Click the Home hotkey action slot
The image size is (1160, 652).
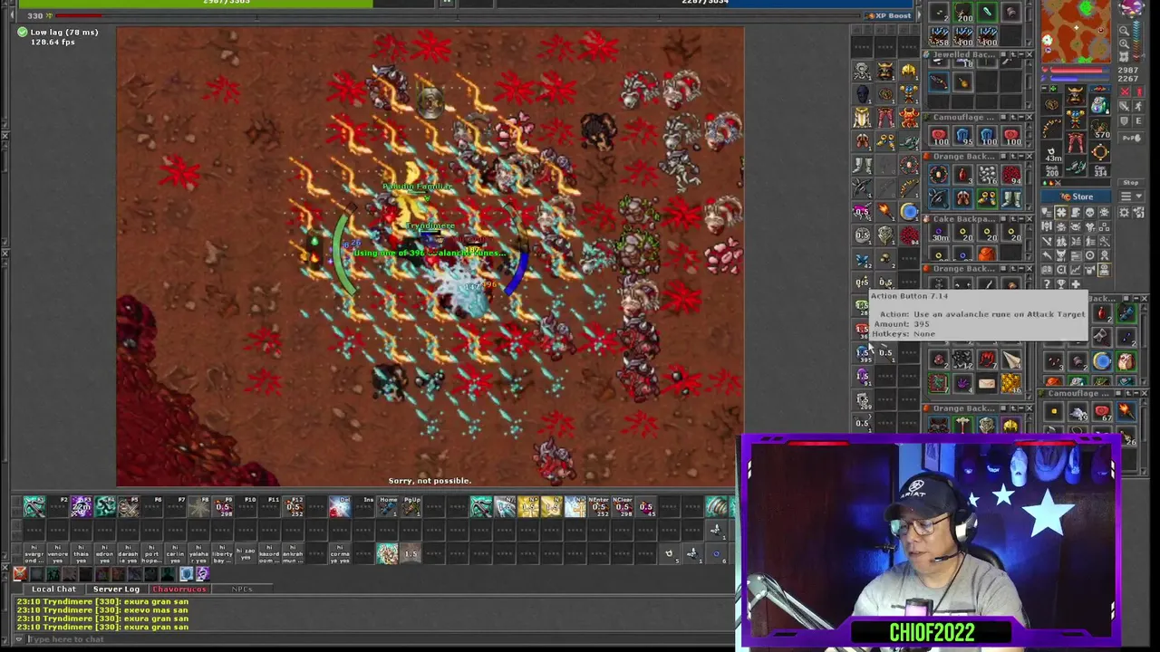point(388,506)
